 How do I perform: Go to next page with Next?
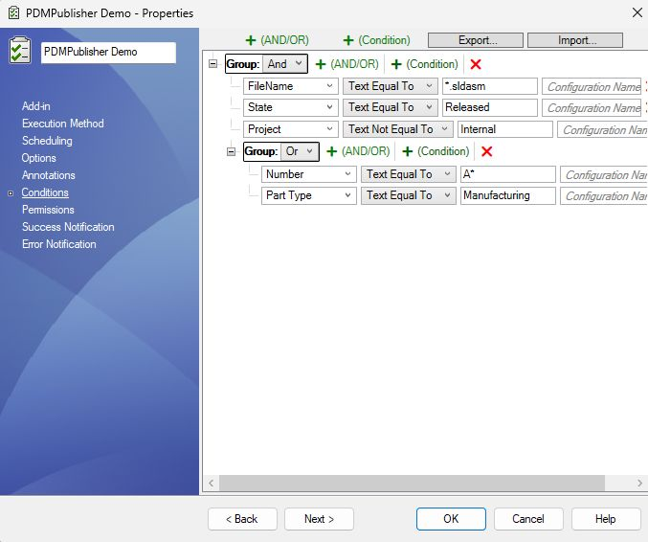pos(319,519)
